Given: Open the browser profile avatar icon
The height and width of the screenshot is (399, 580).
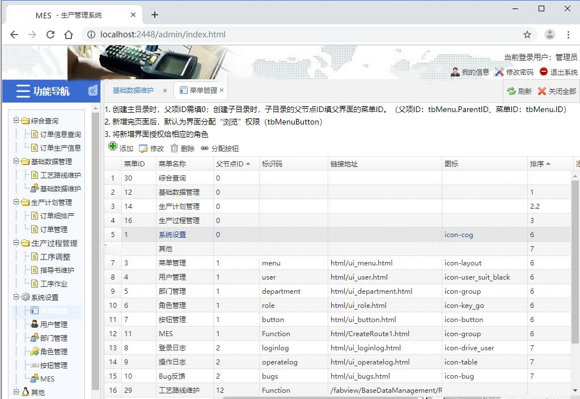Looking at the screenshot, I should pyautogui.click(x=550, y=35).
